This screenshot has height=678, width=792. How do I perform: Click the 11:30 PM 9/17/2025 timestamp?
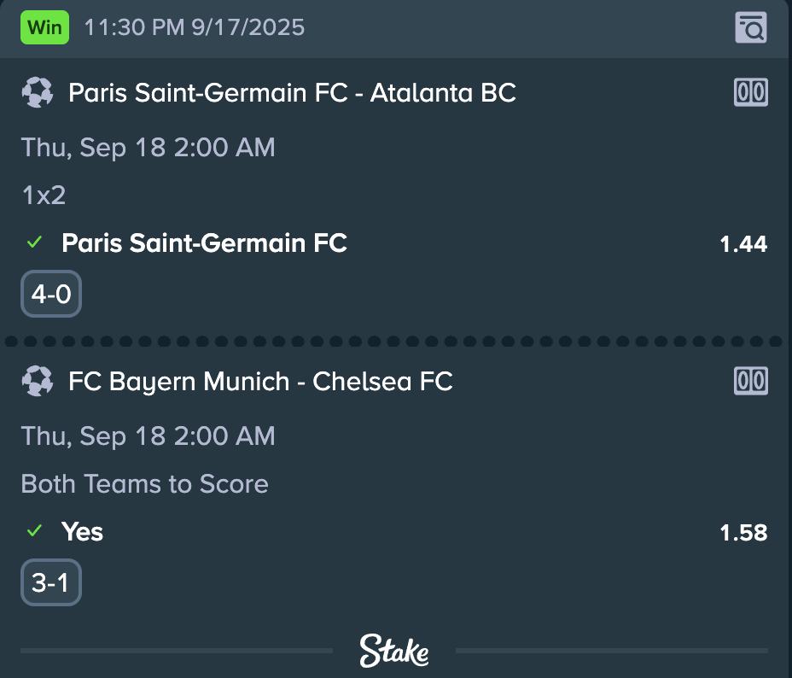pos(195,27)
